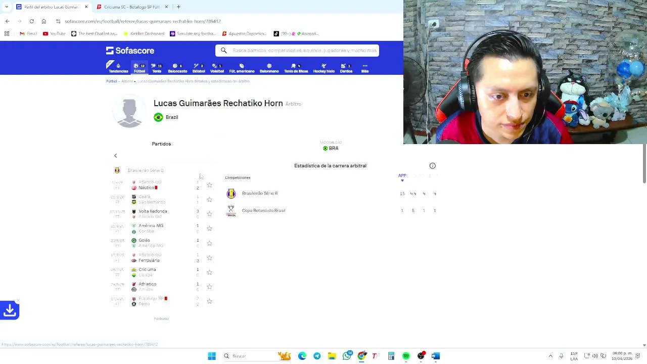Click the Sofascore logo
The image size is (647, 364).
[x=130, y=51]
